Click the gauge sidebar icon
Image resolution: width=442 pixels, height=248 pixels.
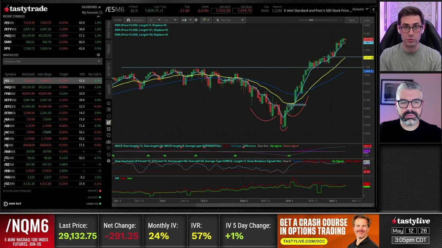(109, 135)
